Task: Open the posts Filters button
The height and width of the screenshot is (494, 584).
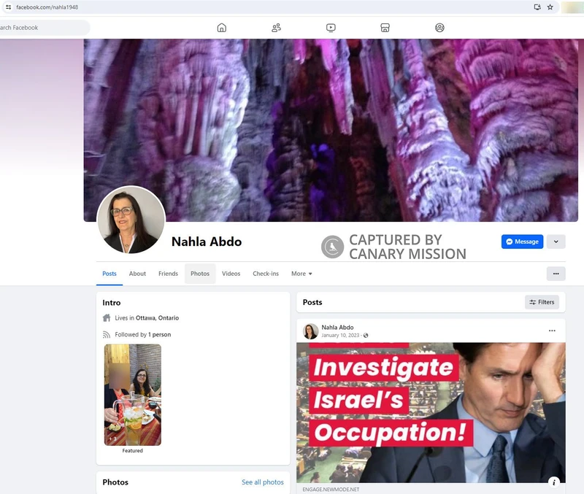Action: [542, 302]
